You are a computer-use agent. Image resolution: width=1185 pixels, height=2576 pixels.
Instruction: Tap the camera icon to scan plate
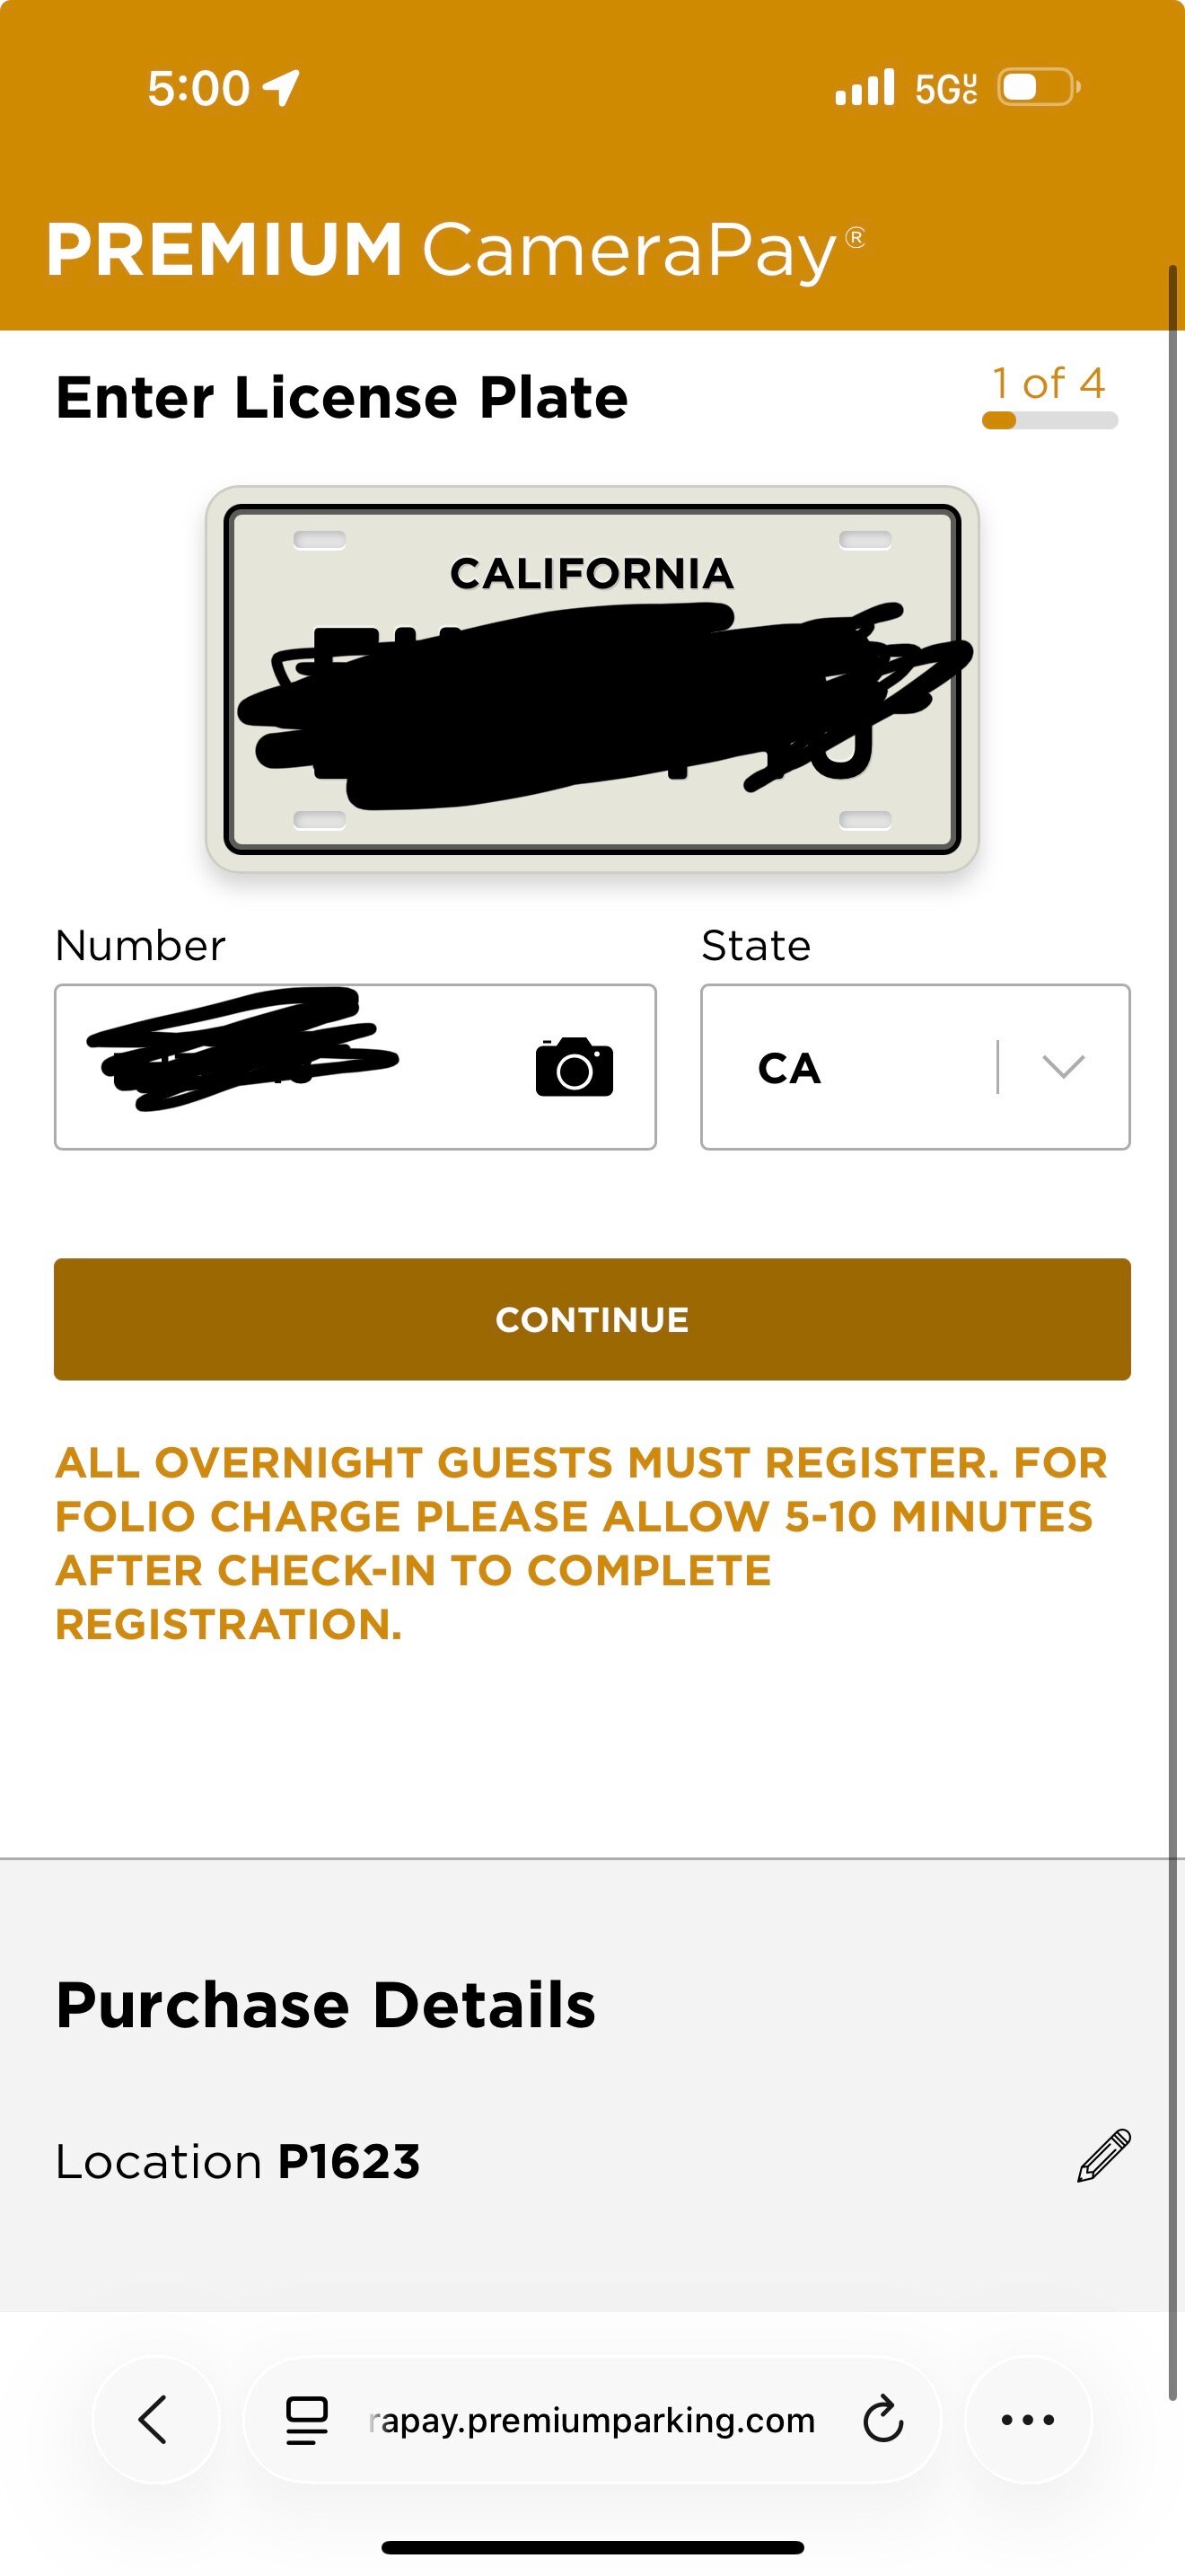[574, 1068]
